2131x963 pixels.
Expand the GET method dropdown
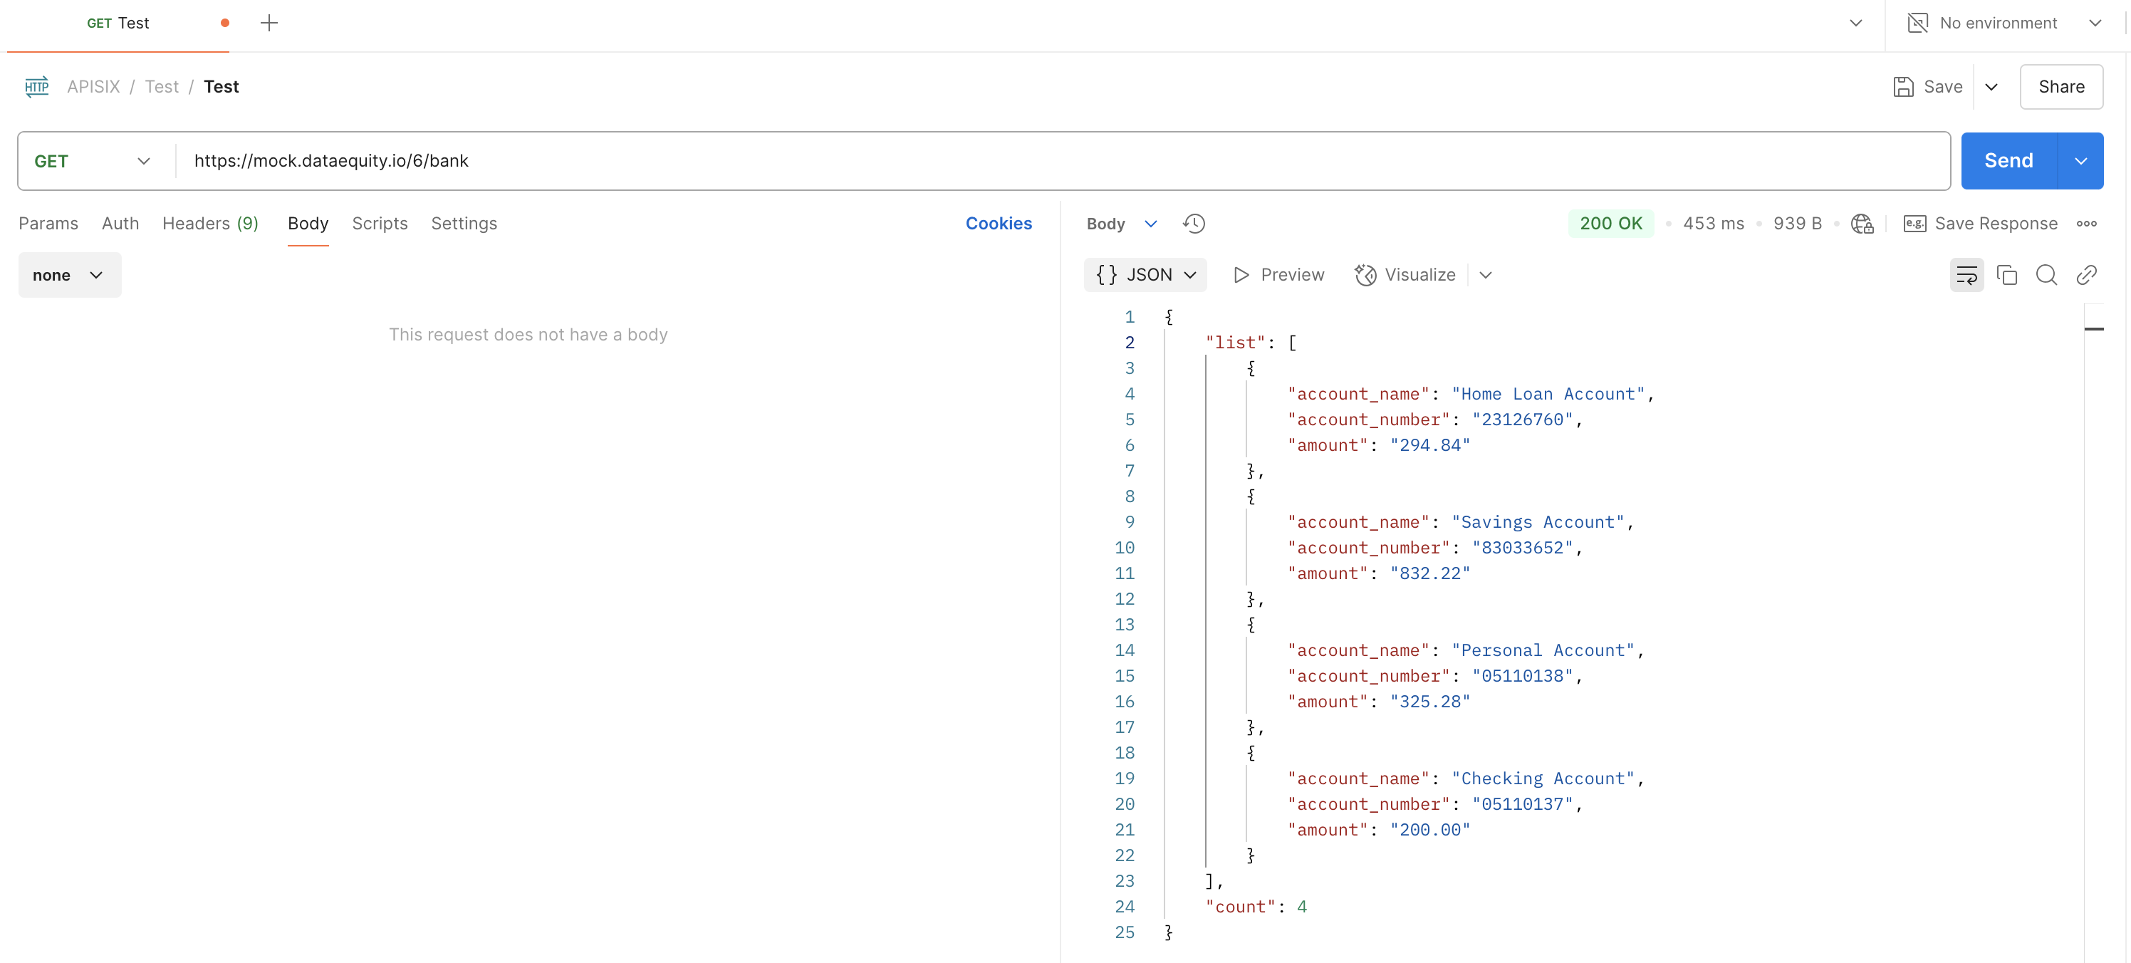93,161
